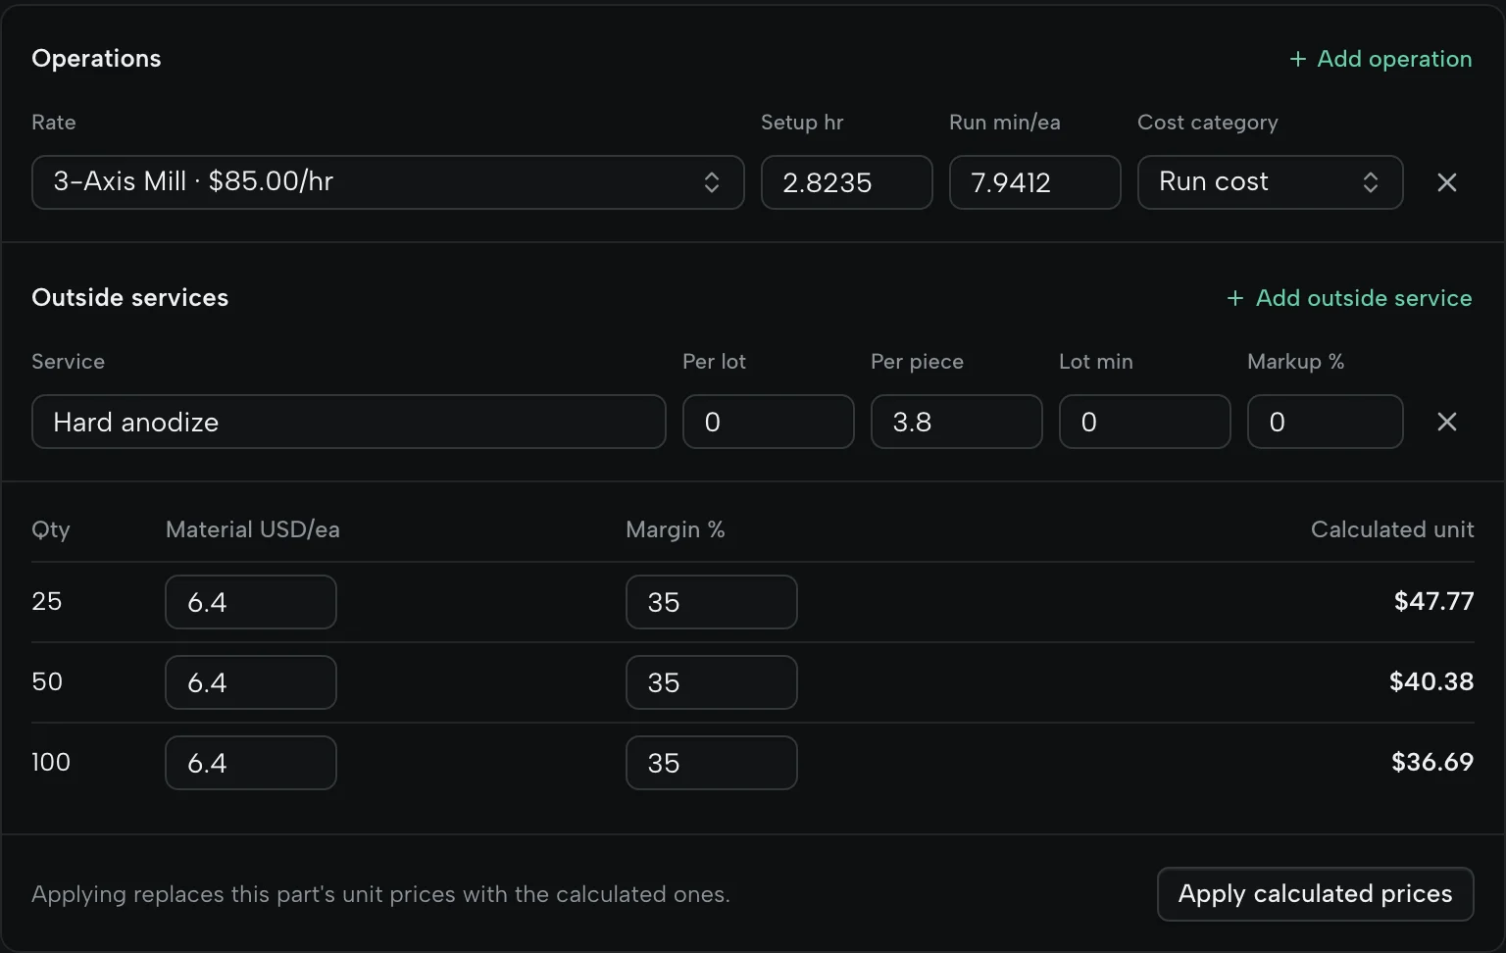Click the Per piece column label
The image size is (1506, 953).
917,362
